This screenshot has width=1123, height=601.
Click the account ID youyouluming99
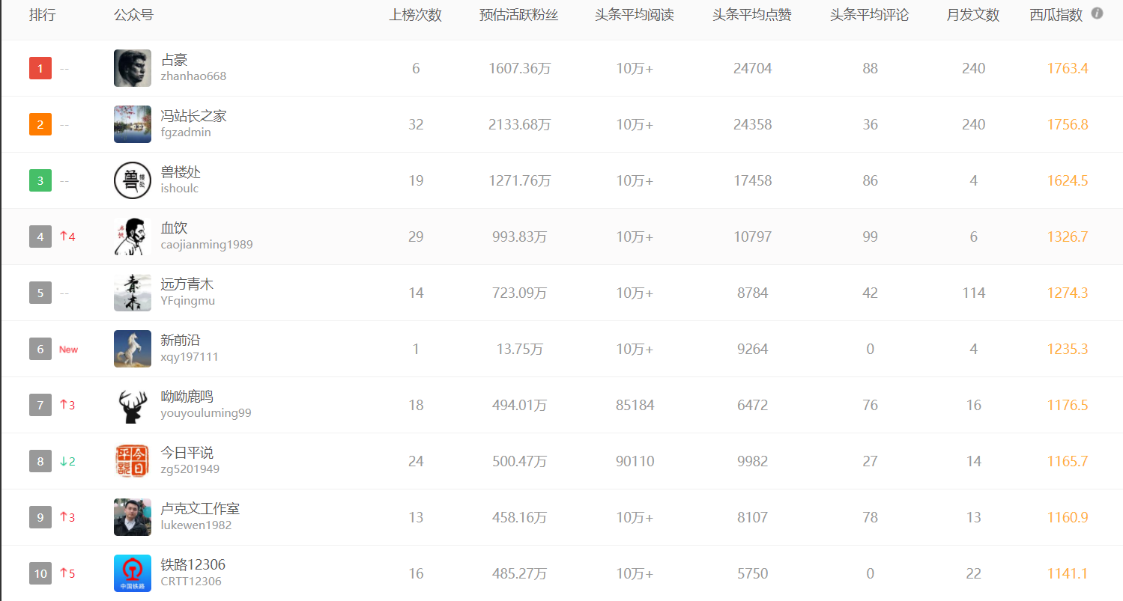206,413
